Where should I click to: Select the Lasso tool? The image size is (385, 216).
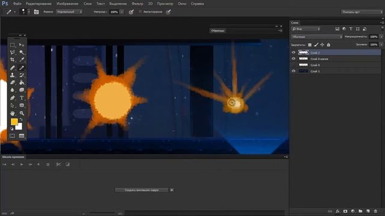click(x=12, y=52)
